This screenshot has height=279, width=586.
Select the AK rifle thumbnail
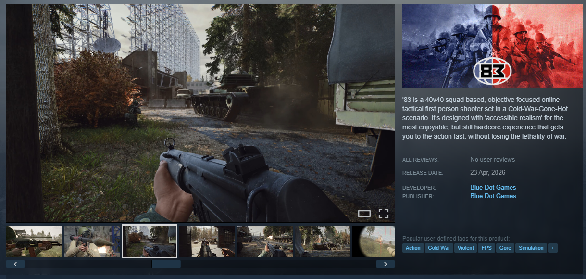click(x=34, y=241)
